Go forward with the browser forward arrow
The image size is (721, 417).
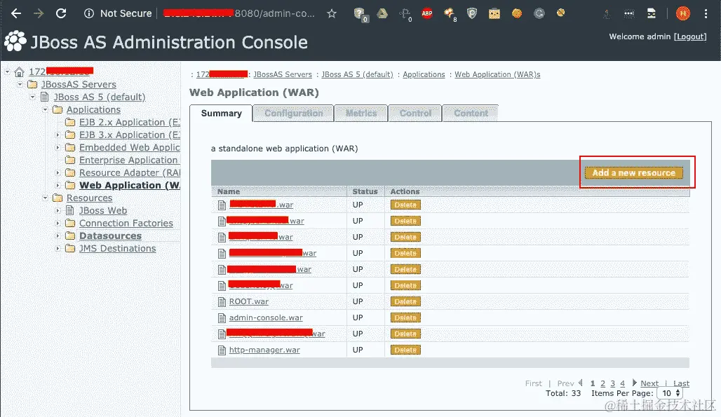coord(39,13)
